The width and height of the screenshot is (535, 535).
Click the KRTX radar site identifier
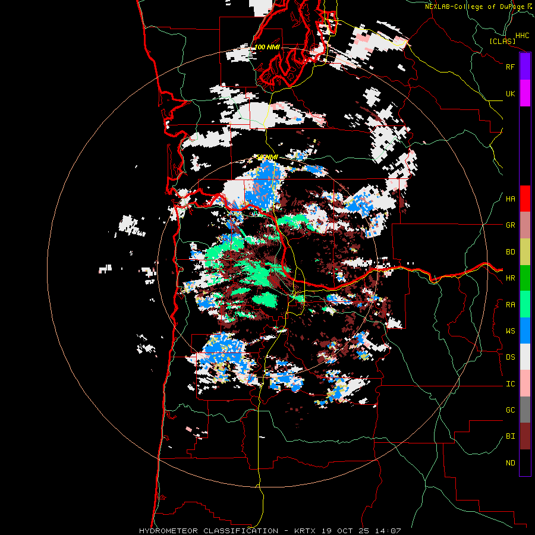(x=305, y=531)
